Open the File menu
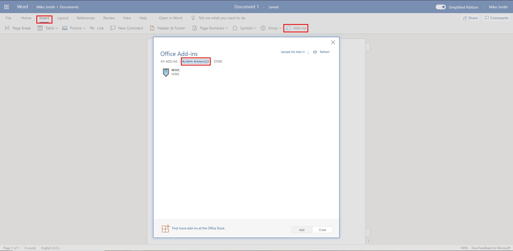 (9, 18)
